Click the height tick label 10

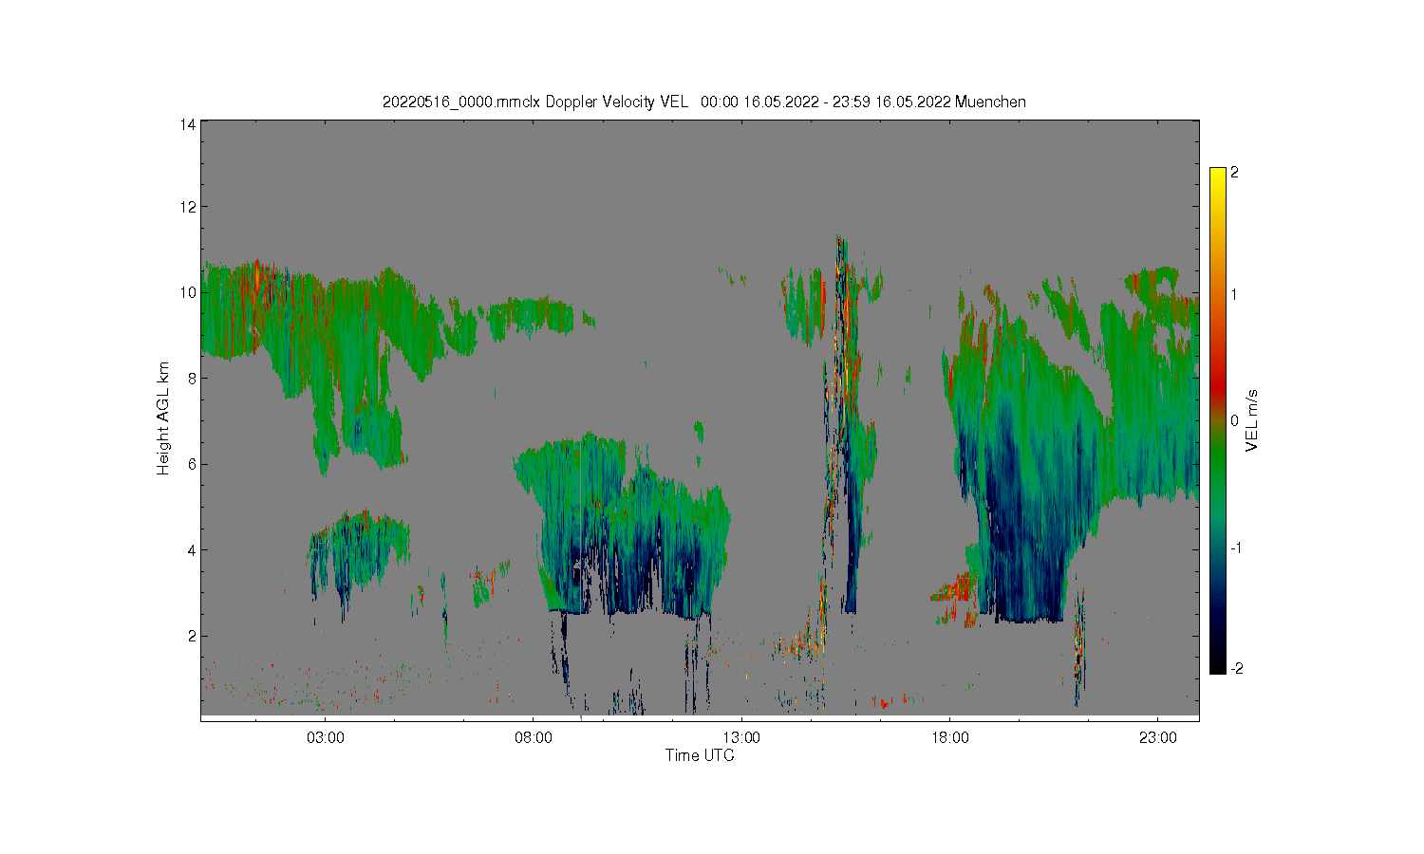coord(188,292)
